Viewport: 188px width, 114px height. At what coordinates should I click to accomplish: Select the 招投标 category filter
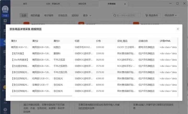[75, 15]
